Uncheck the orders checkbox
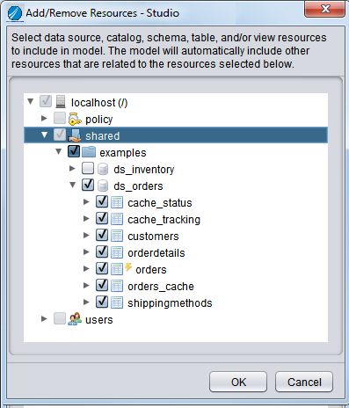This screenshot has height=408, width=349. click(102, 268)
